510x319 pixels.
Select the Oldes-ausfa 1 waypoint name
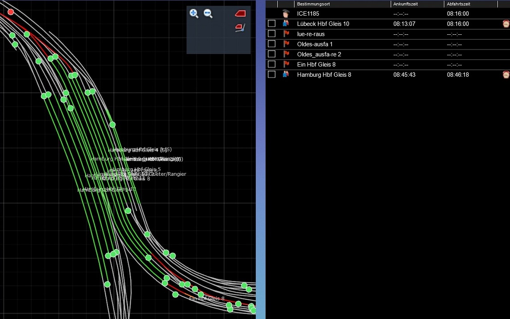point(315,44)
